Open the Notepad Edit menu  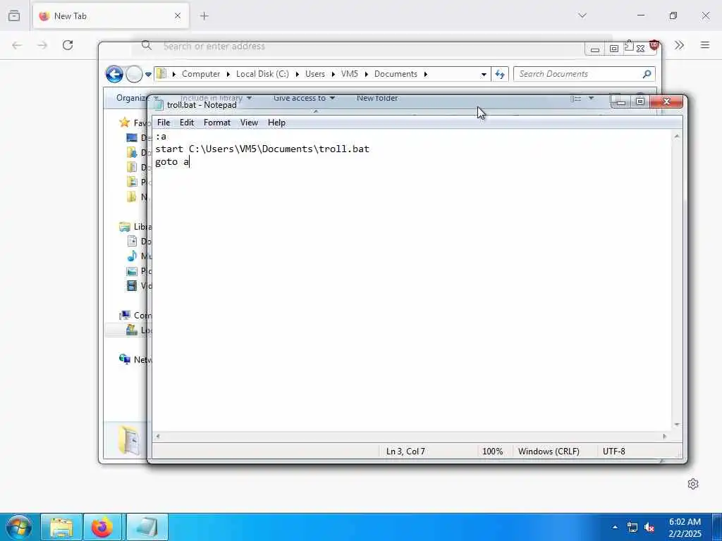pyautogui.click(x=186, y=123)
